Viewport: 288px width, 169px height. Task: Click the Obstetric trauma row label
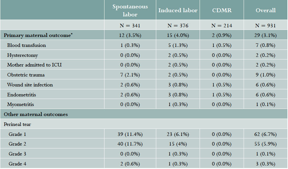click(x=26, y=75)
